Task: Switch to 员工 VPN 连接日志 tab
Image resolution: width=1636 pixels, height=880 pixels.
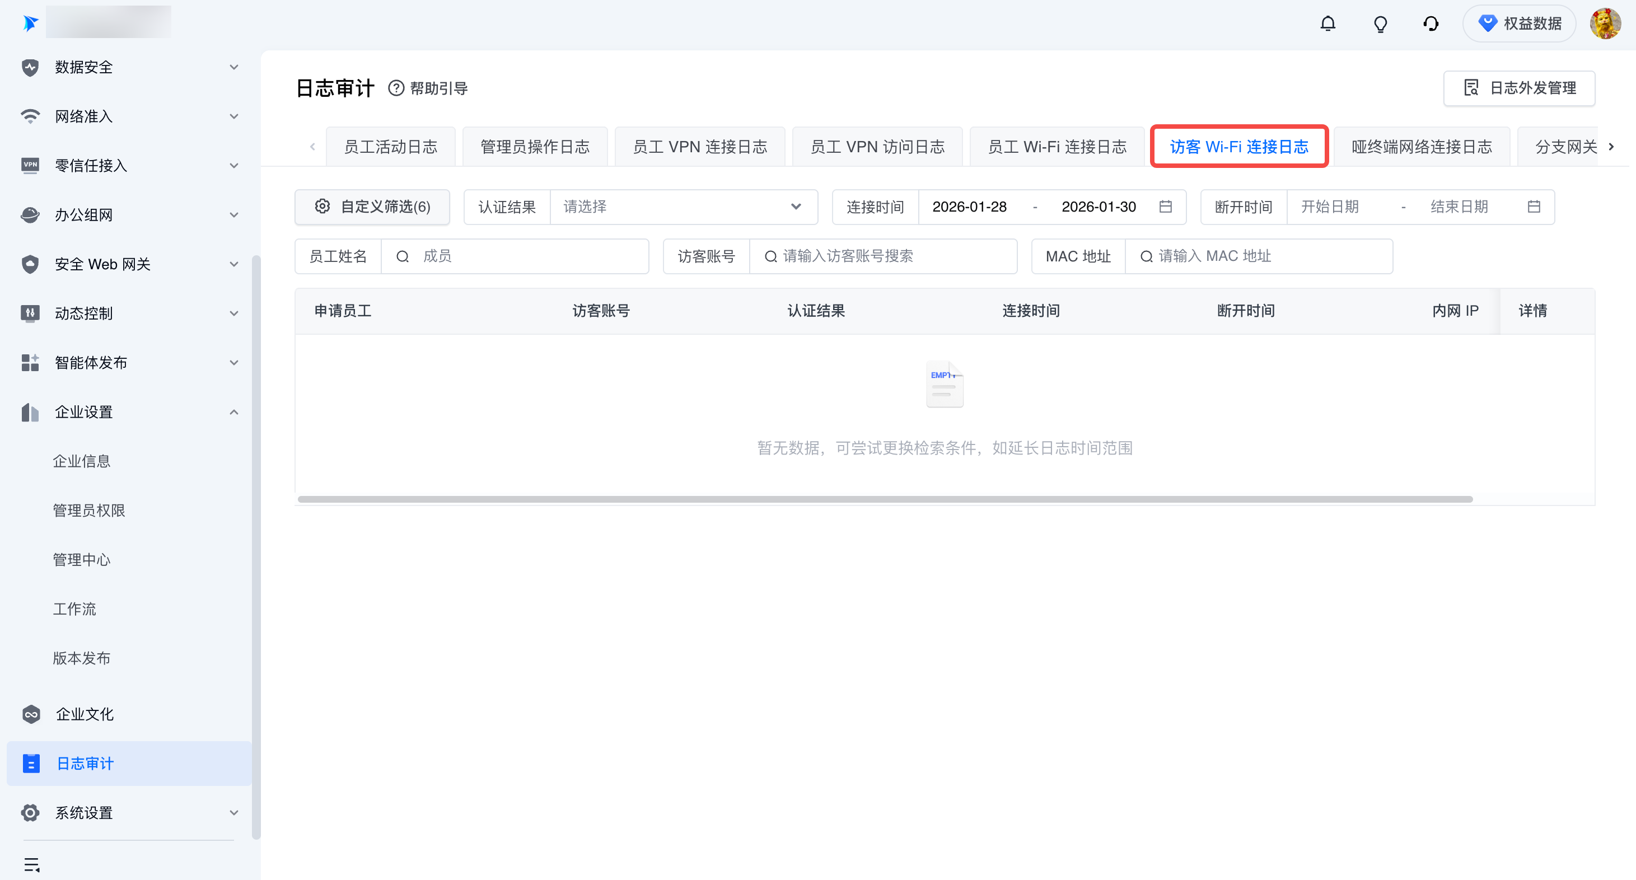Action: [700, 147]
